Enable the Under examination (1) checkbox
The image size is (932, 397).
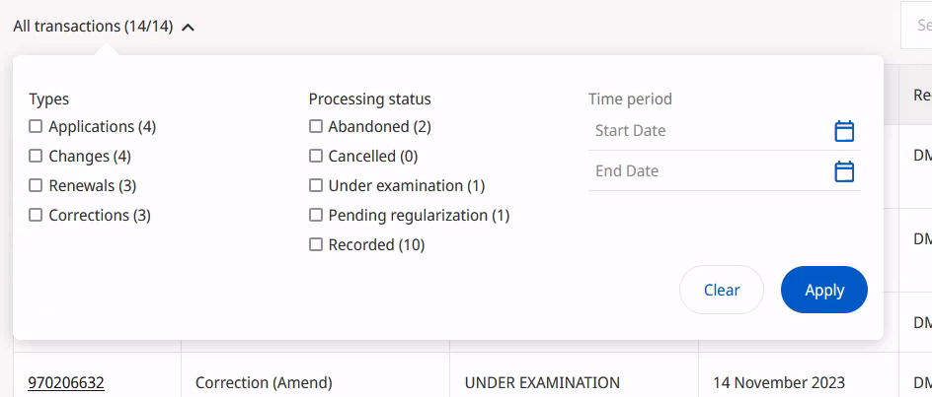[316, 185]
